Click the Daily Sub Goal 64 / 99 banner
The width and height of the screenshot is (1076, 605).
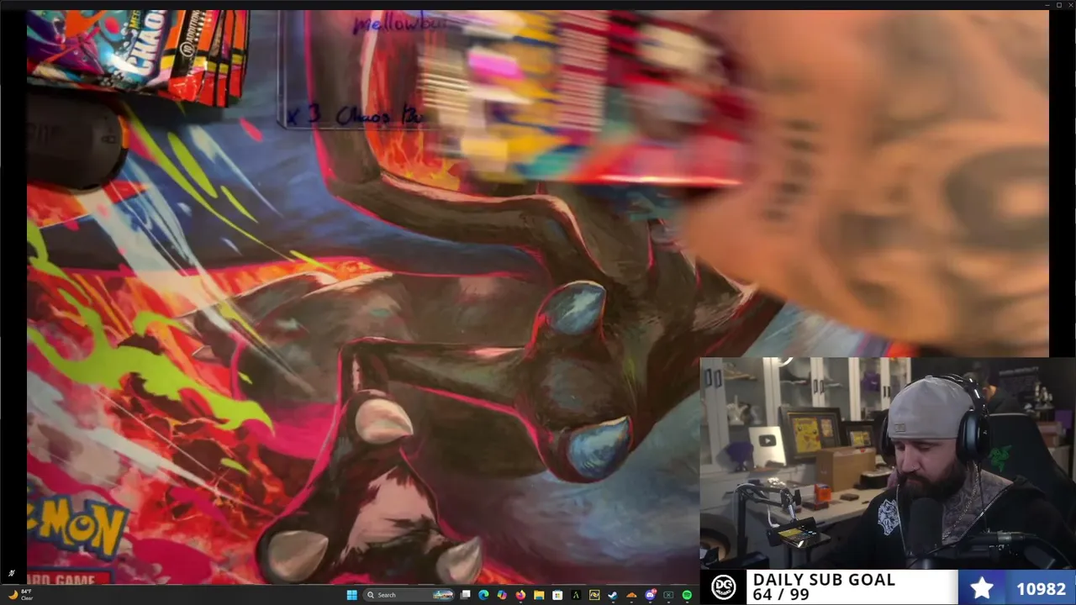point(851,587)
